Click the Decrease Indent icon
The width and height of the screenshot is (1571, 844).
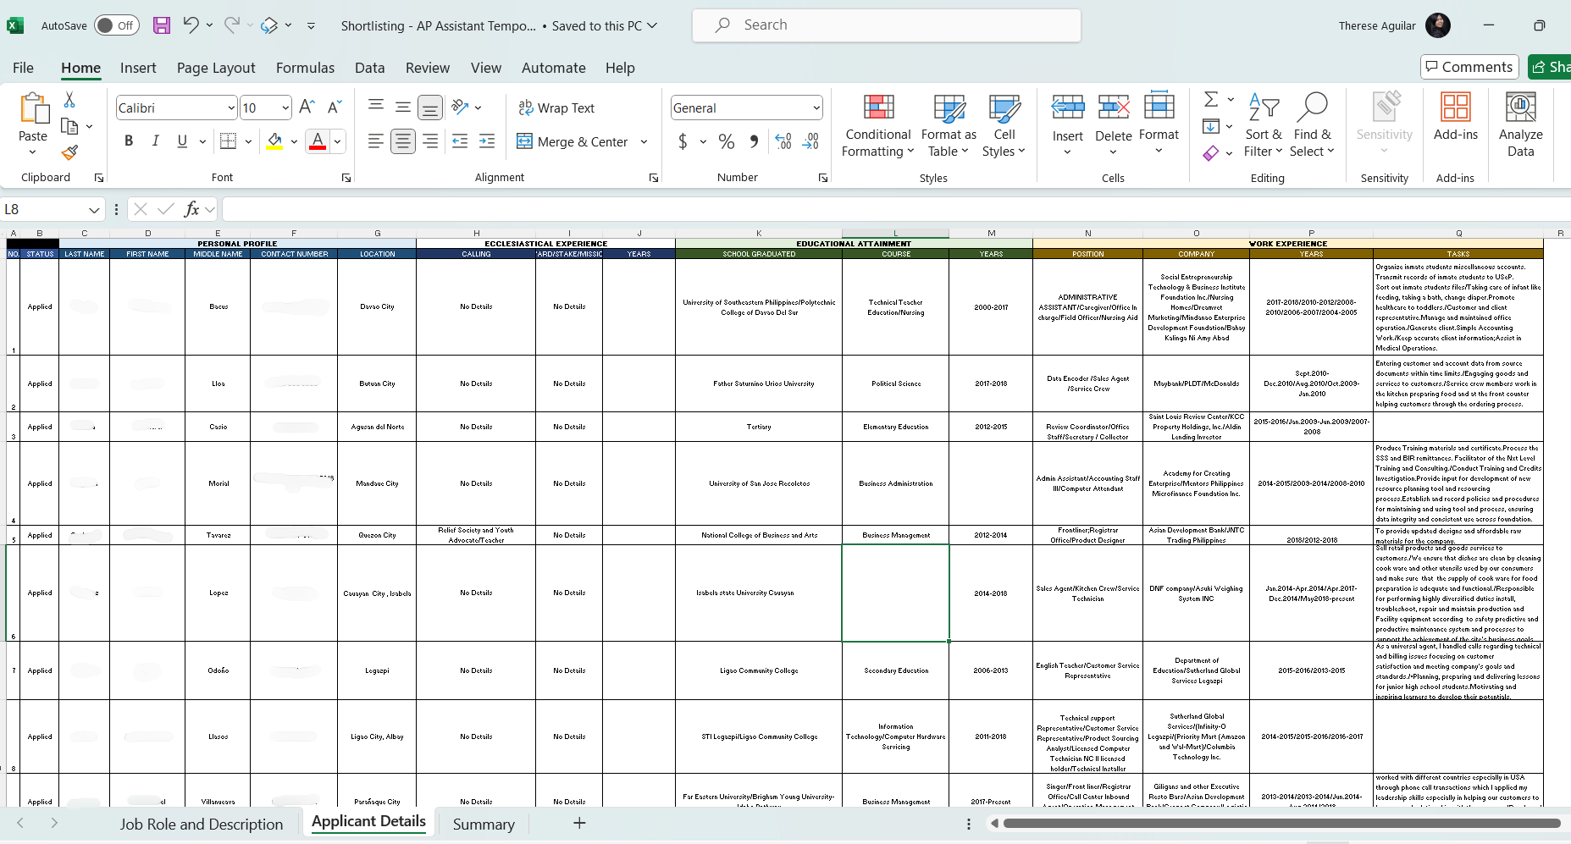[460, 141]
